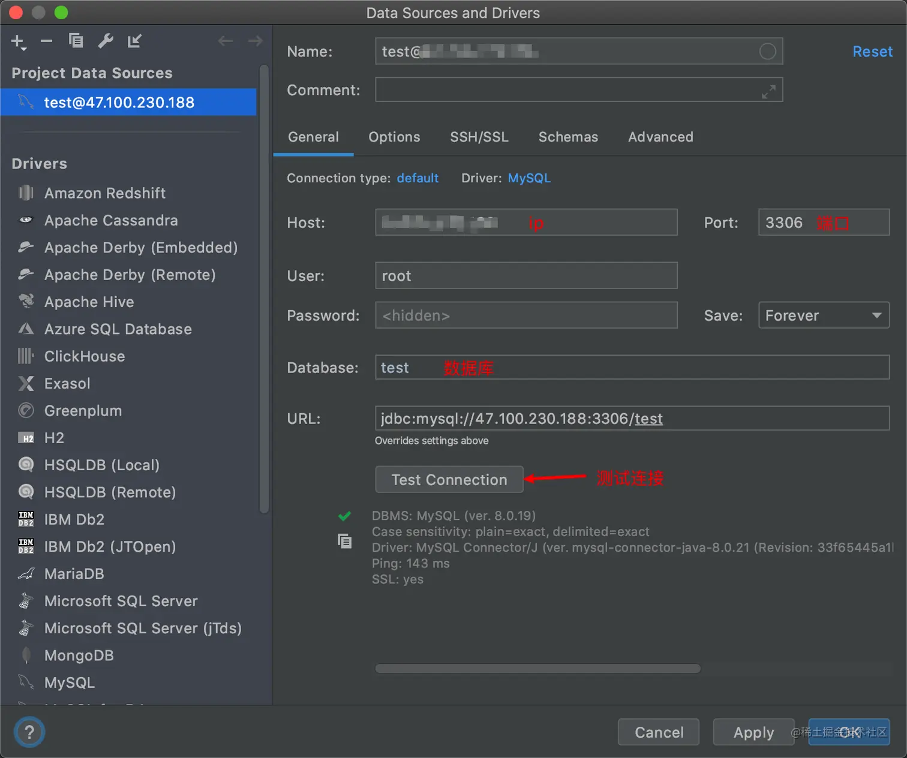Expand the Comment field editor
This screenshot has width=907, height=758.
(x=768, y=91)
